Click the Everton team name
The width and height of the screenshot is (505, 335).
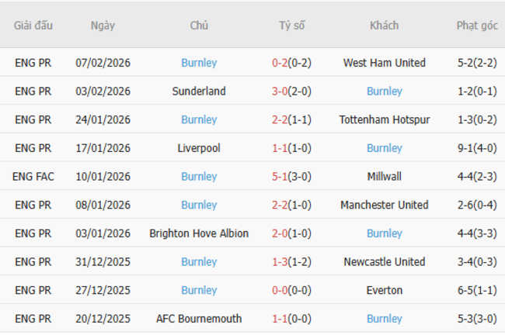pos(384,290)
